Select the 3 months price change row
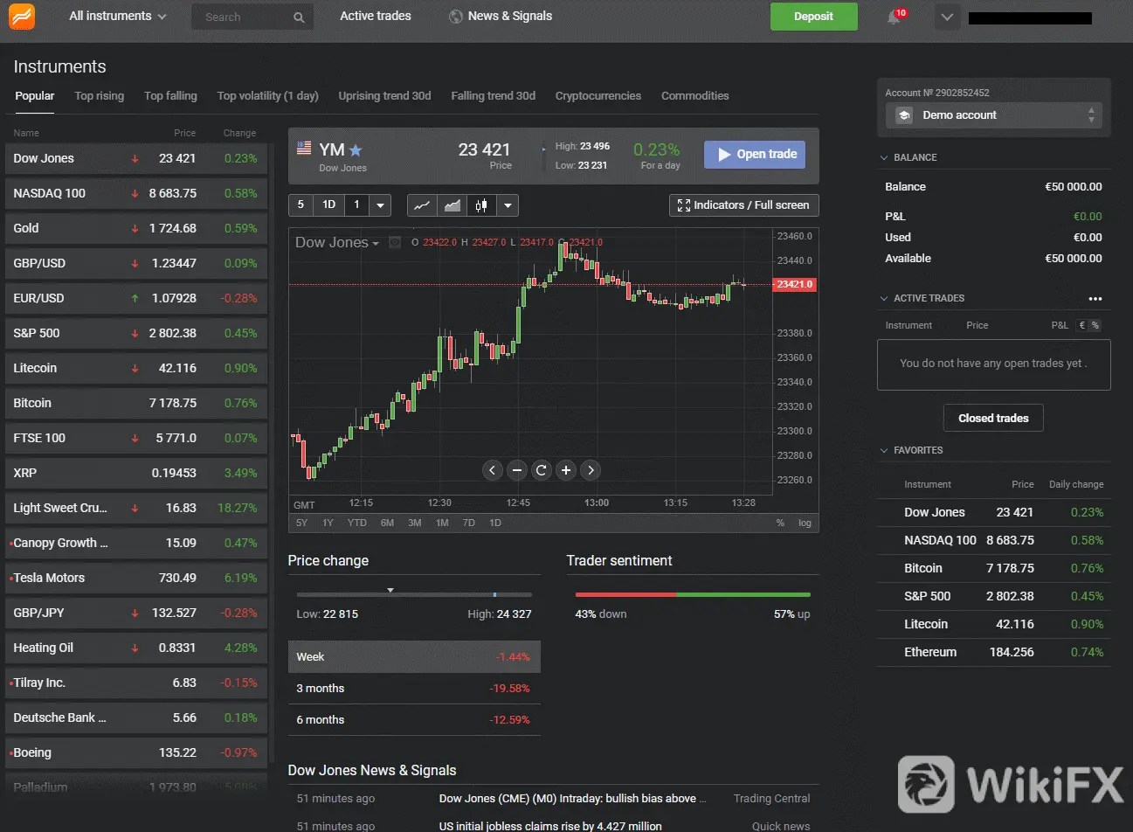 [x=414, y=689]
